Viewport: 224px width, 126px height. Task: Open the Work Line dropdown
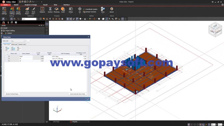(x=33, y=11)
